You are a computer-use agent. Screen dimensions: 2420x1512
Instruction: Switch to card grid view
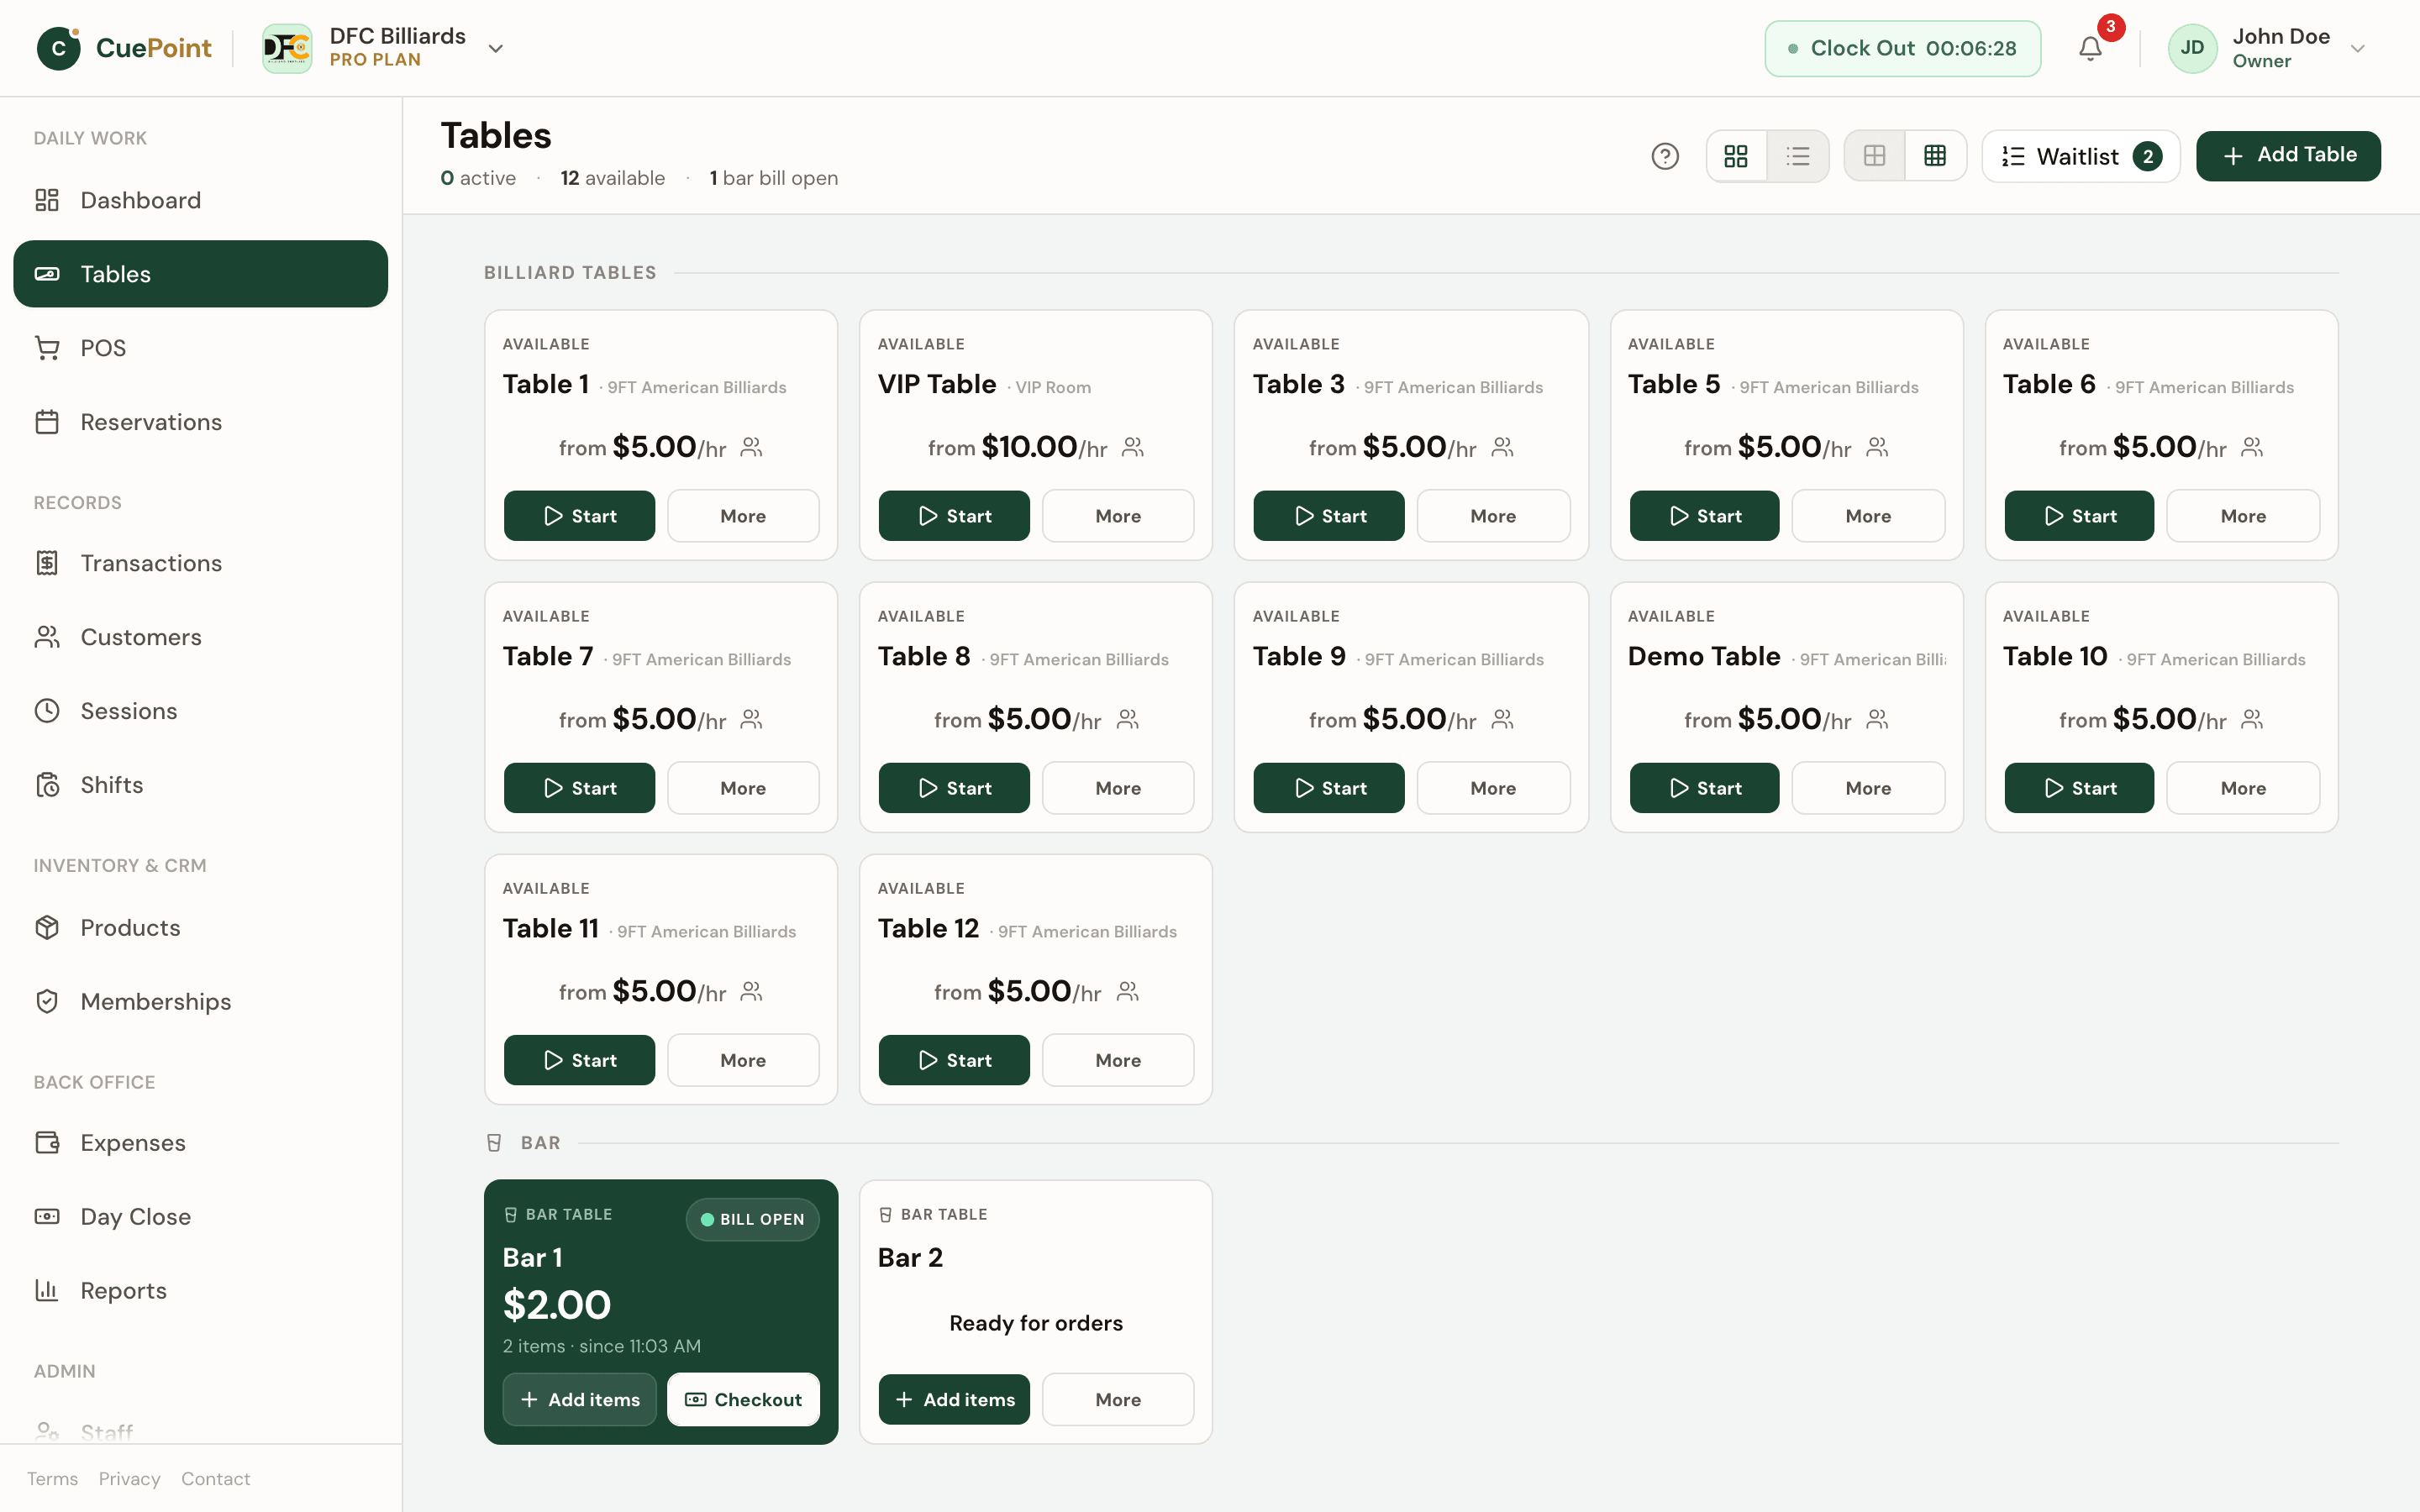[x=1736, y=156]
